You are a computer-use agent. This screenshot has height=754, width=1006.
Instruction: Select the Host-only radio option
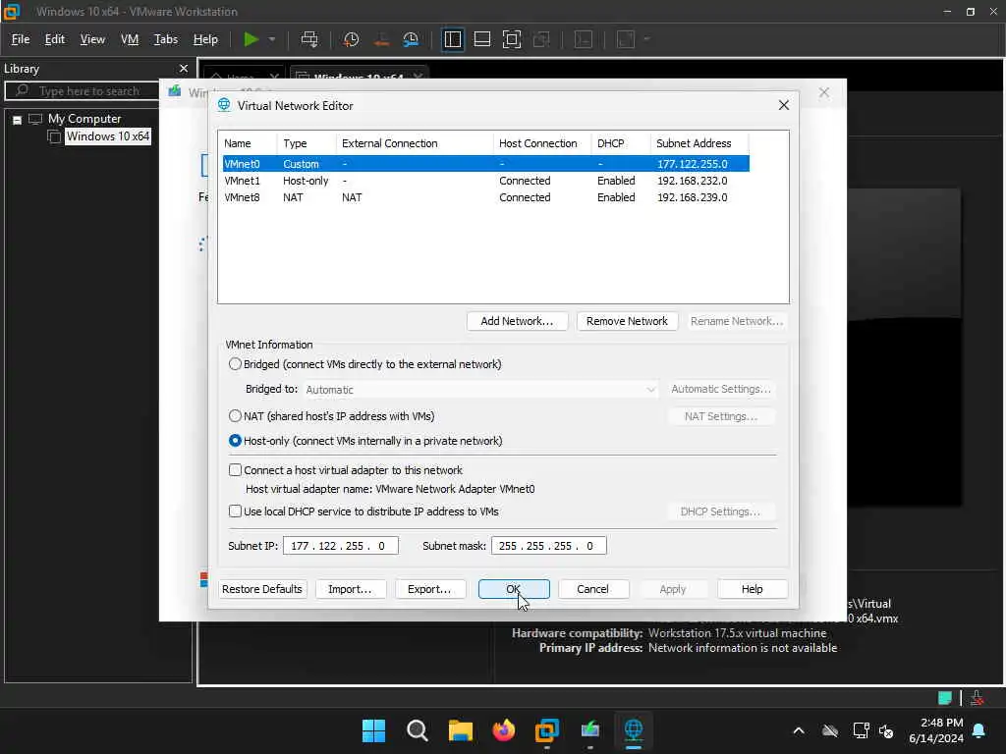coord(236,441)
